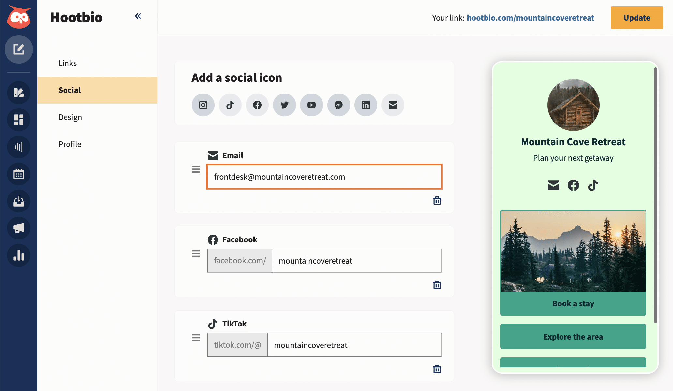673x391 pixels.
Task: Delete the TikTok social icon entry
Action: 437,369
